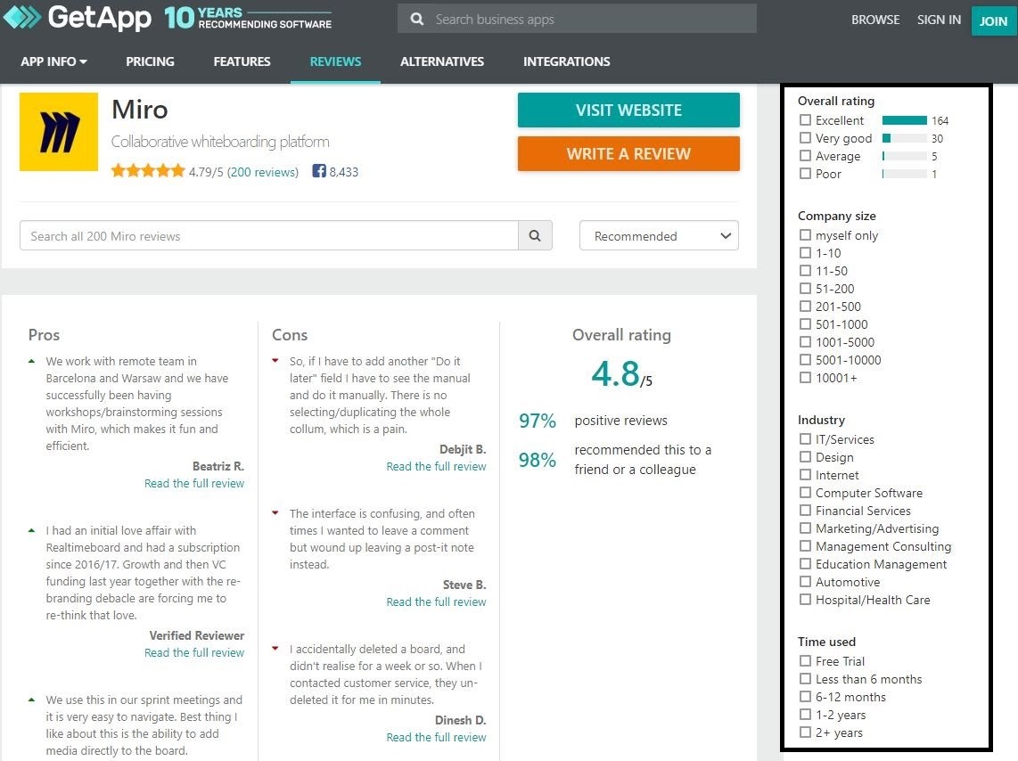
Task: Check the Financial Services industry filter
Action: [805, 511]
